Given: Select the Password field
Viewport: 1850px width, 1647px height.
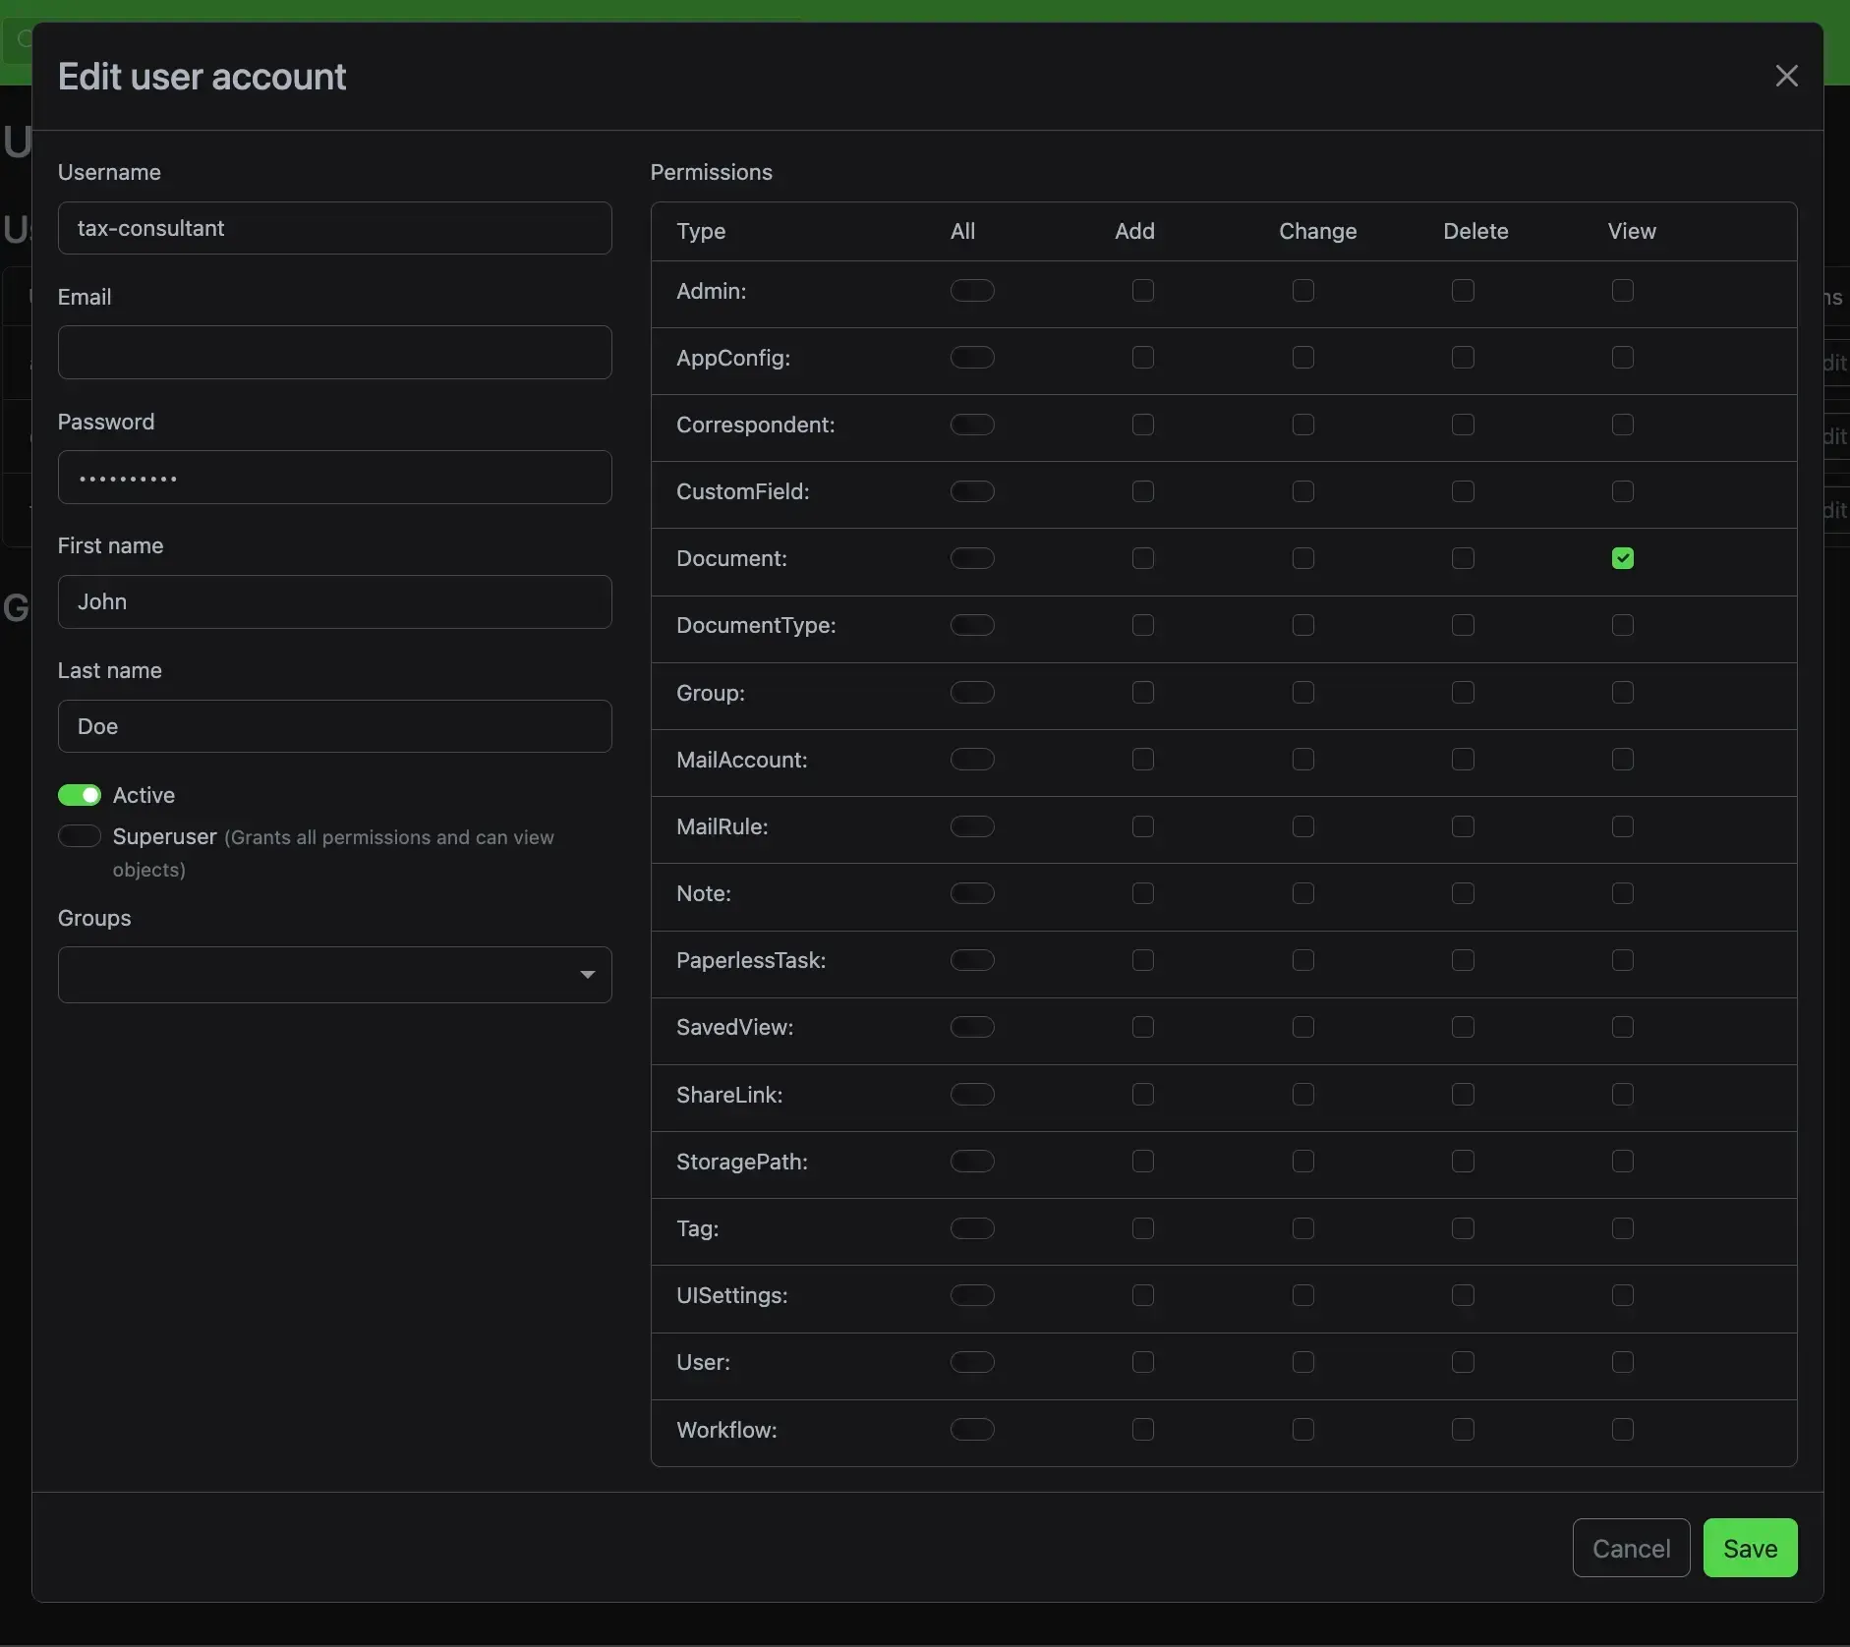Looking at the screenshot, I should tap(334, 477).
